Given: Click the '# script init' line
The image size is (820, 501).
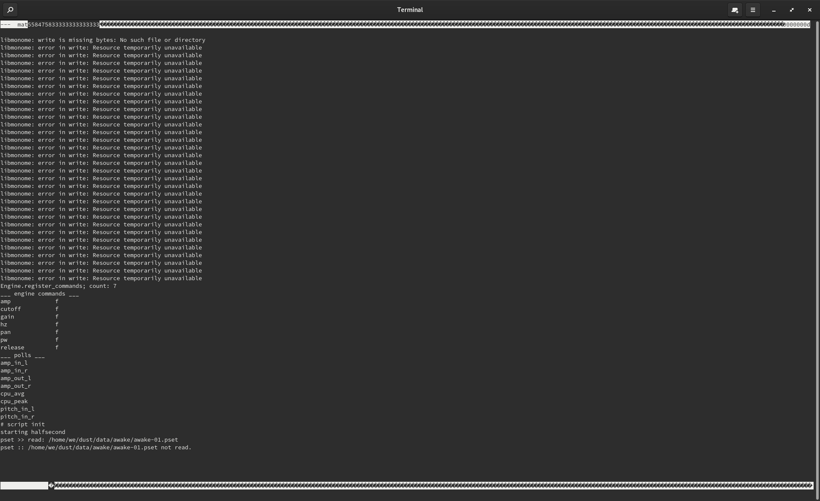Looking at the screenshot, I should 23,424.
